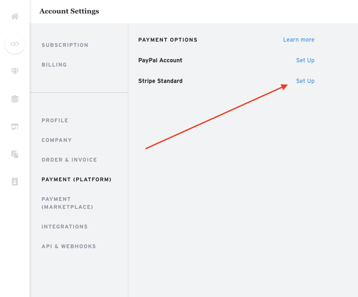The width and height of the screenshot is (358, 297).
Task: Open Company settings
Action: click(57, 140)
